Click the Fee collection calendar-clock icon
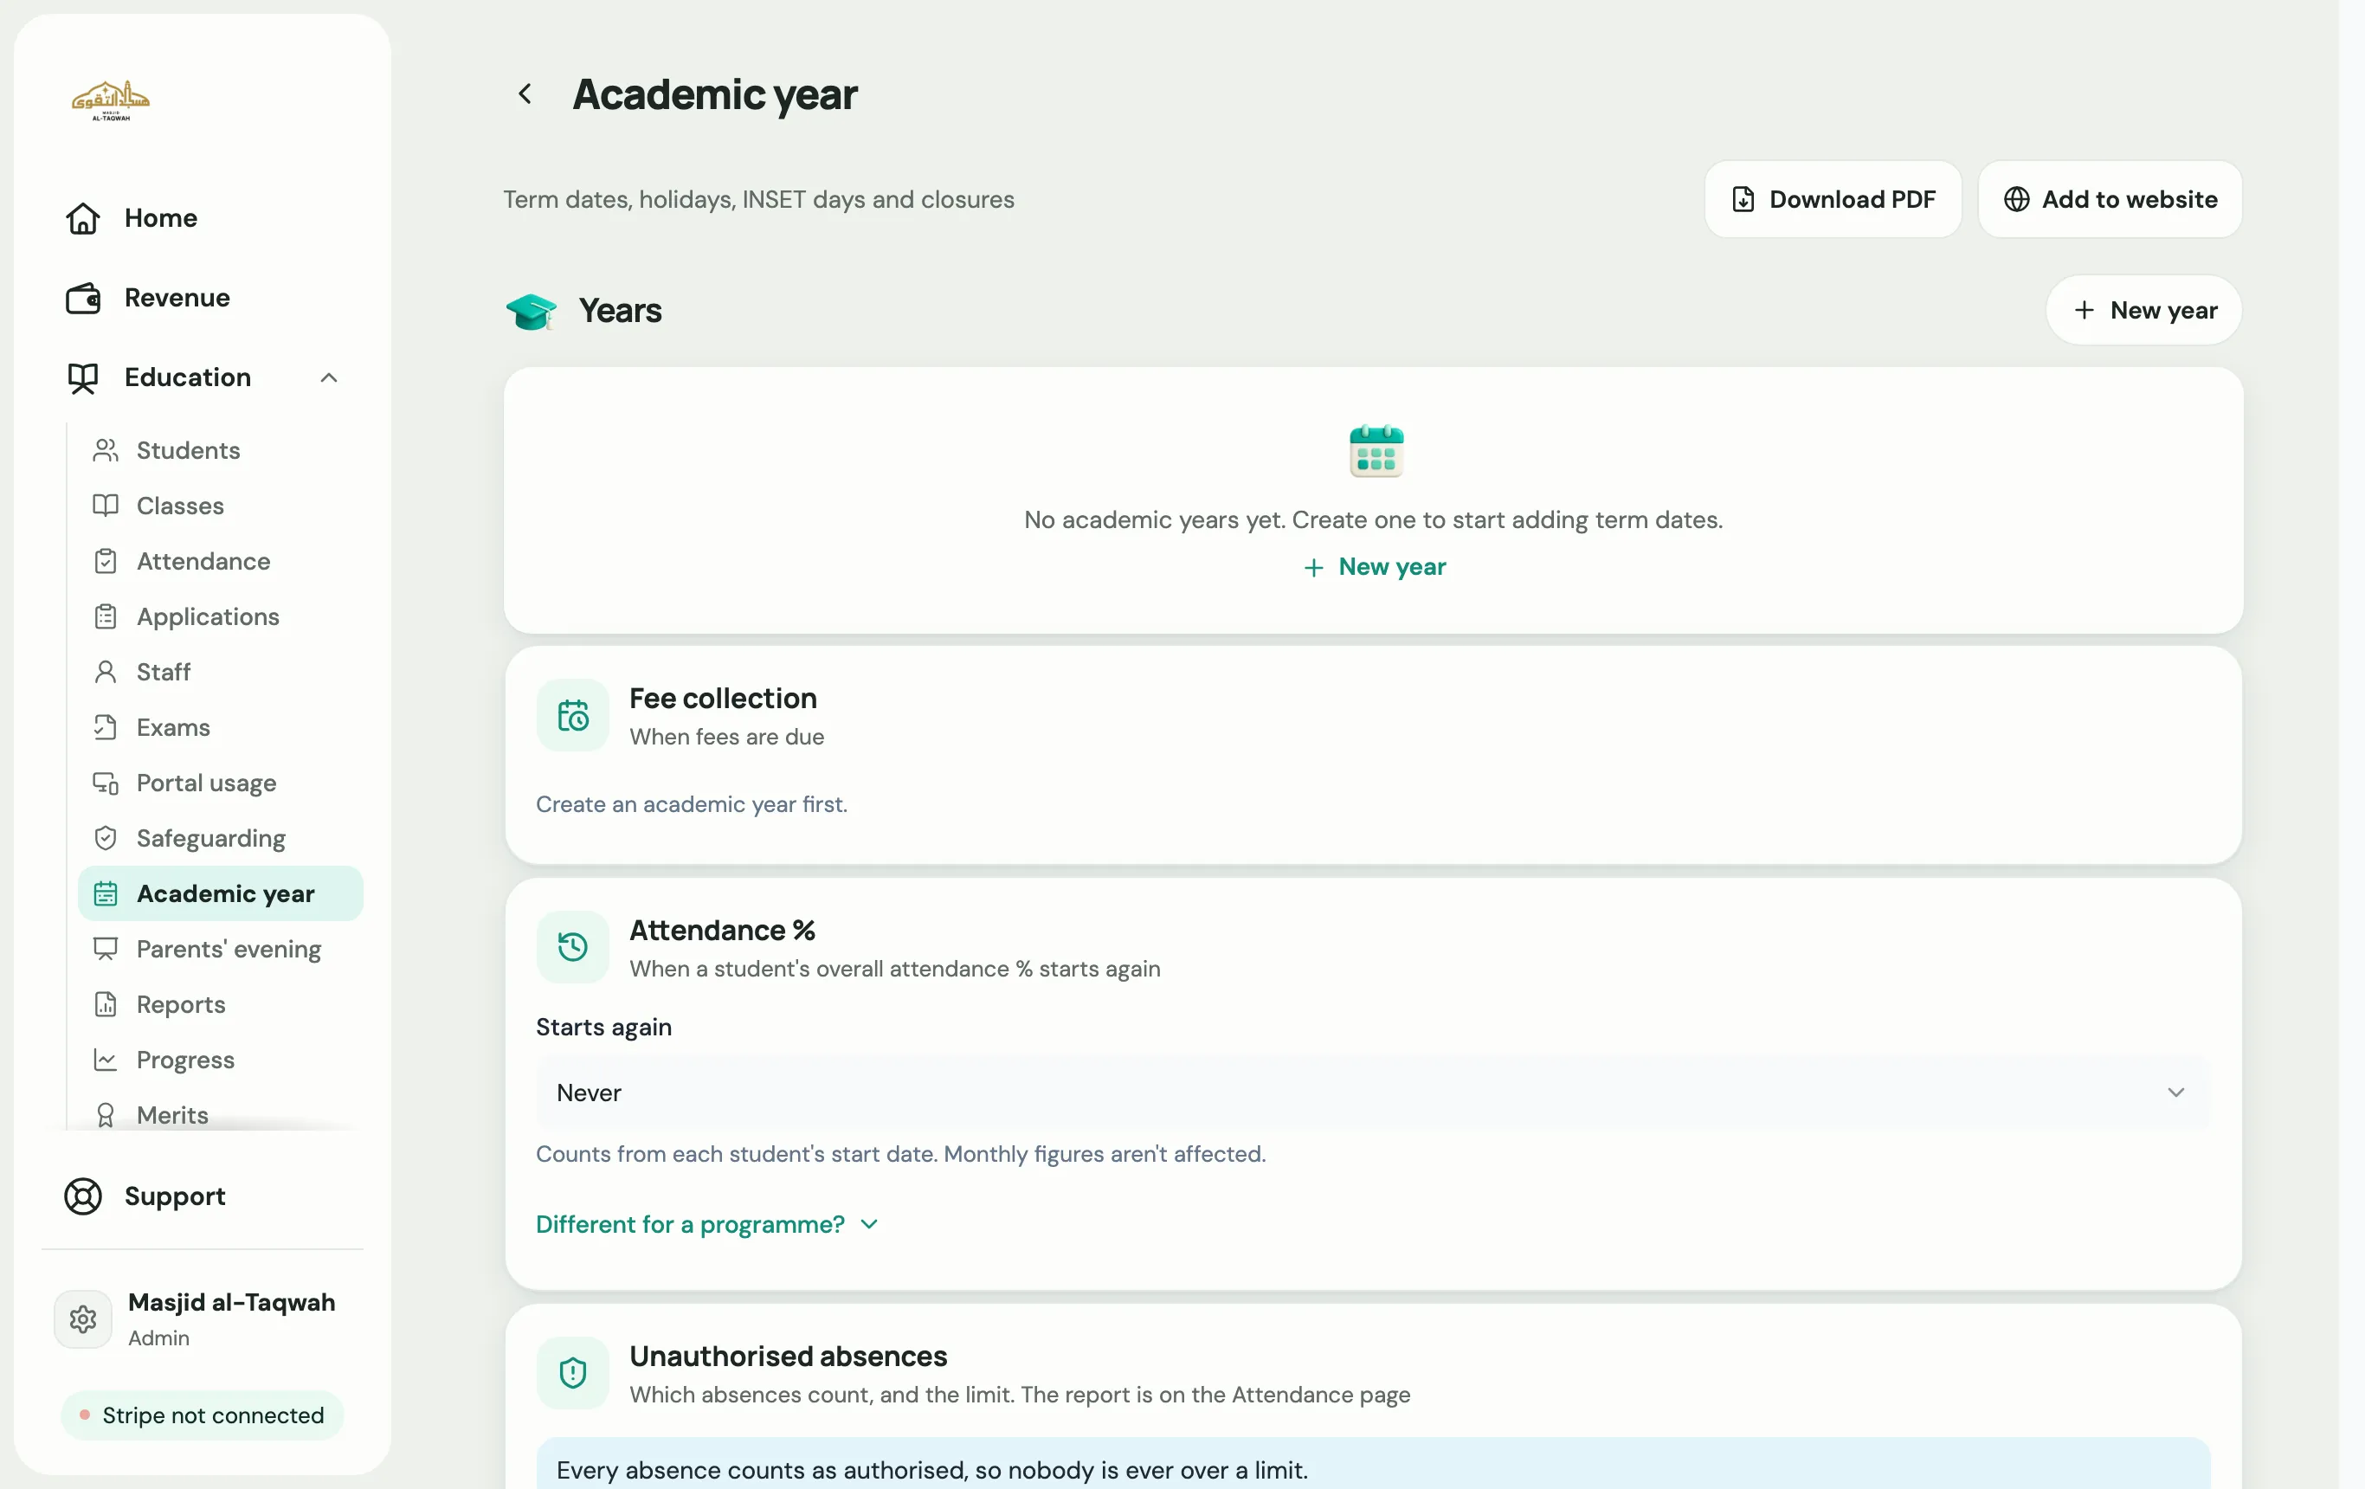 572,716
